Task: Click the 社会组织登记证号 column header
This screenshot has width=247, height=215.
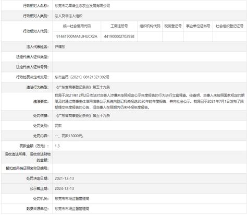Action: coord(230,26)
